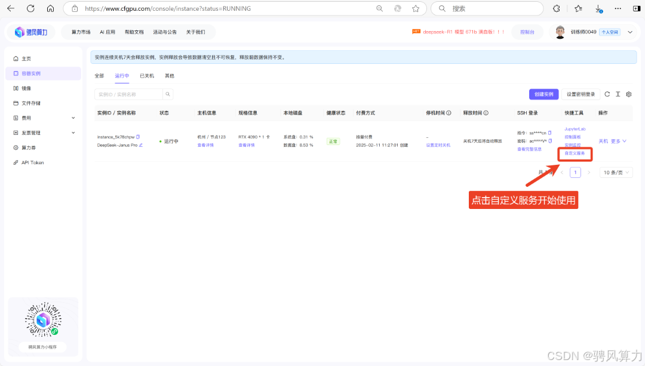Select the 运行中 tab

tap(122, 76)
